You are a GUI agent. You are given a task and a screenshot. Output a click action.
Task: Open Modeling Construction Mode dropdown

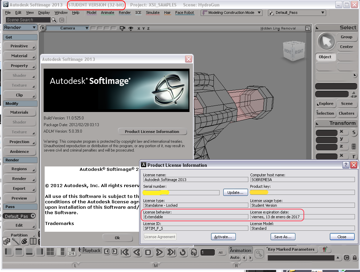(231, 13)
